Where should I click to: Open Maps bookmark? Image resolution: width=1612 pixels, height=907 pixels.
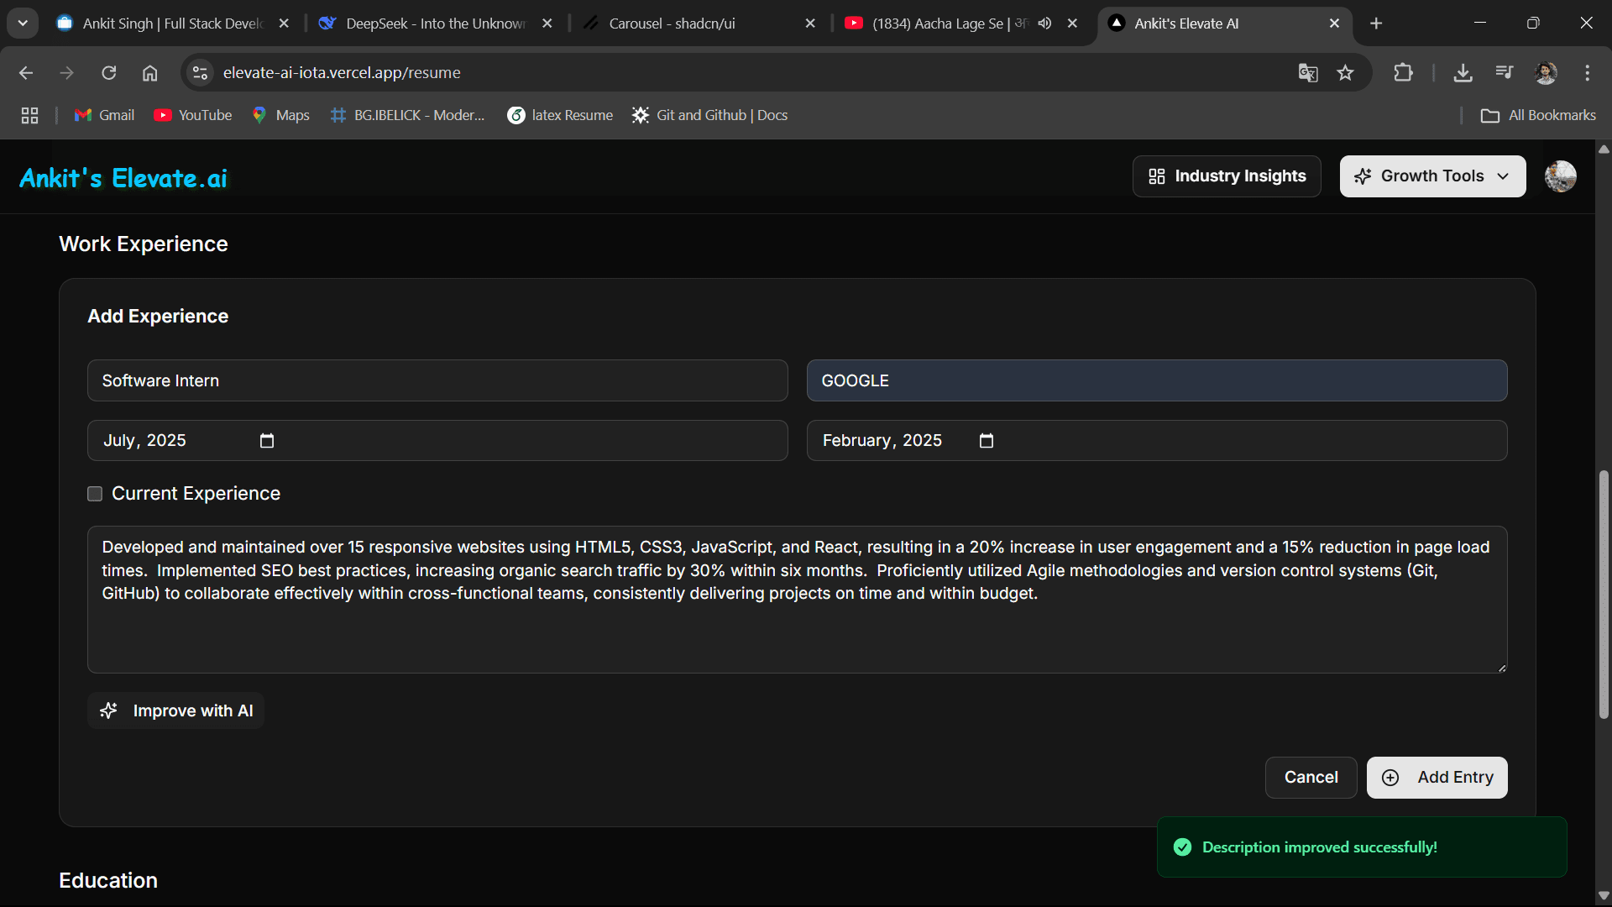[281, 115]
